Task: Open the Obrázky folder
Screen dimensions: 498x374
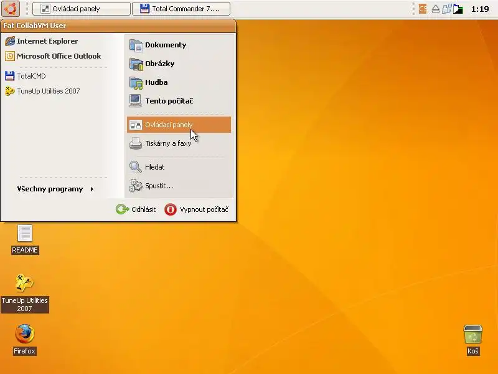Action: (179, 64)
